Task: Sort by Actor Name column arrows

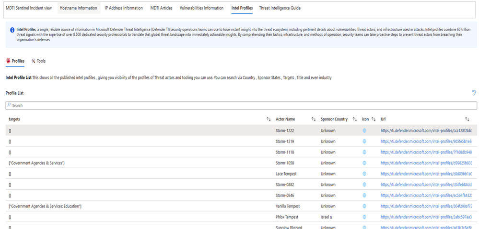Action: [x=313, y=119]
